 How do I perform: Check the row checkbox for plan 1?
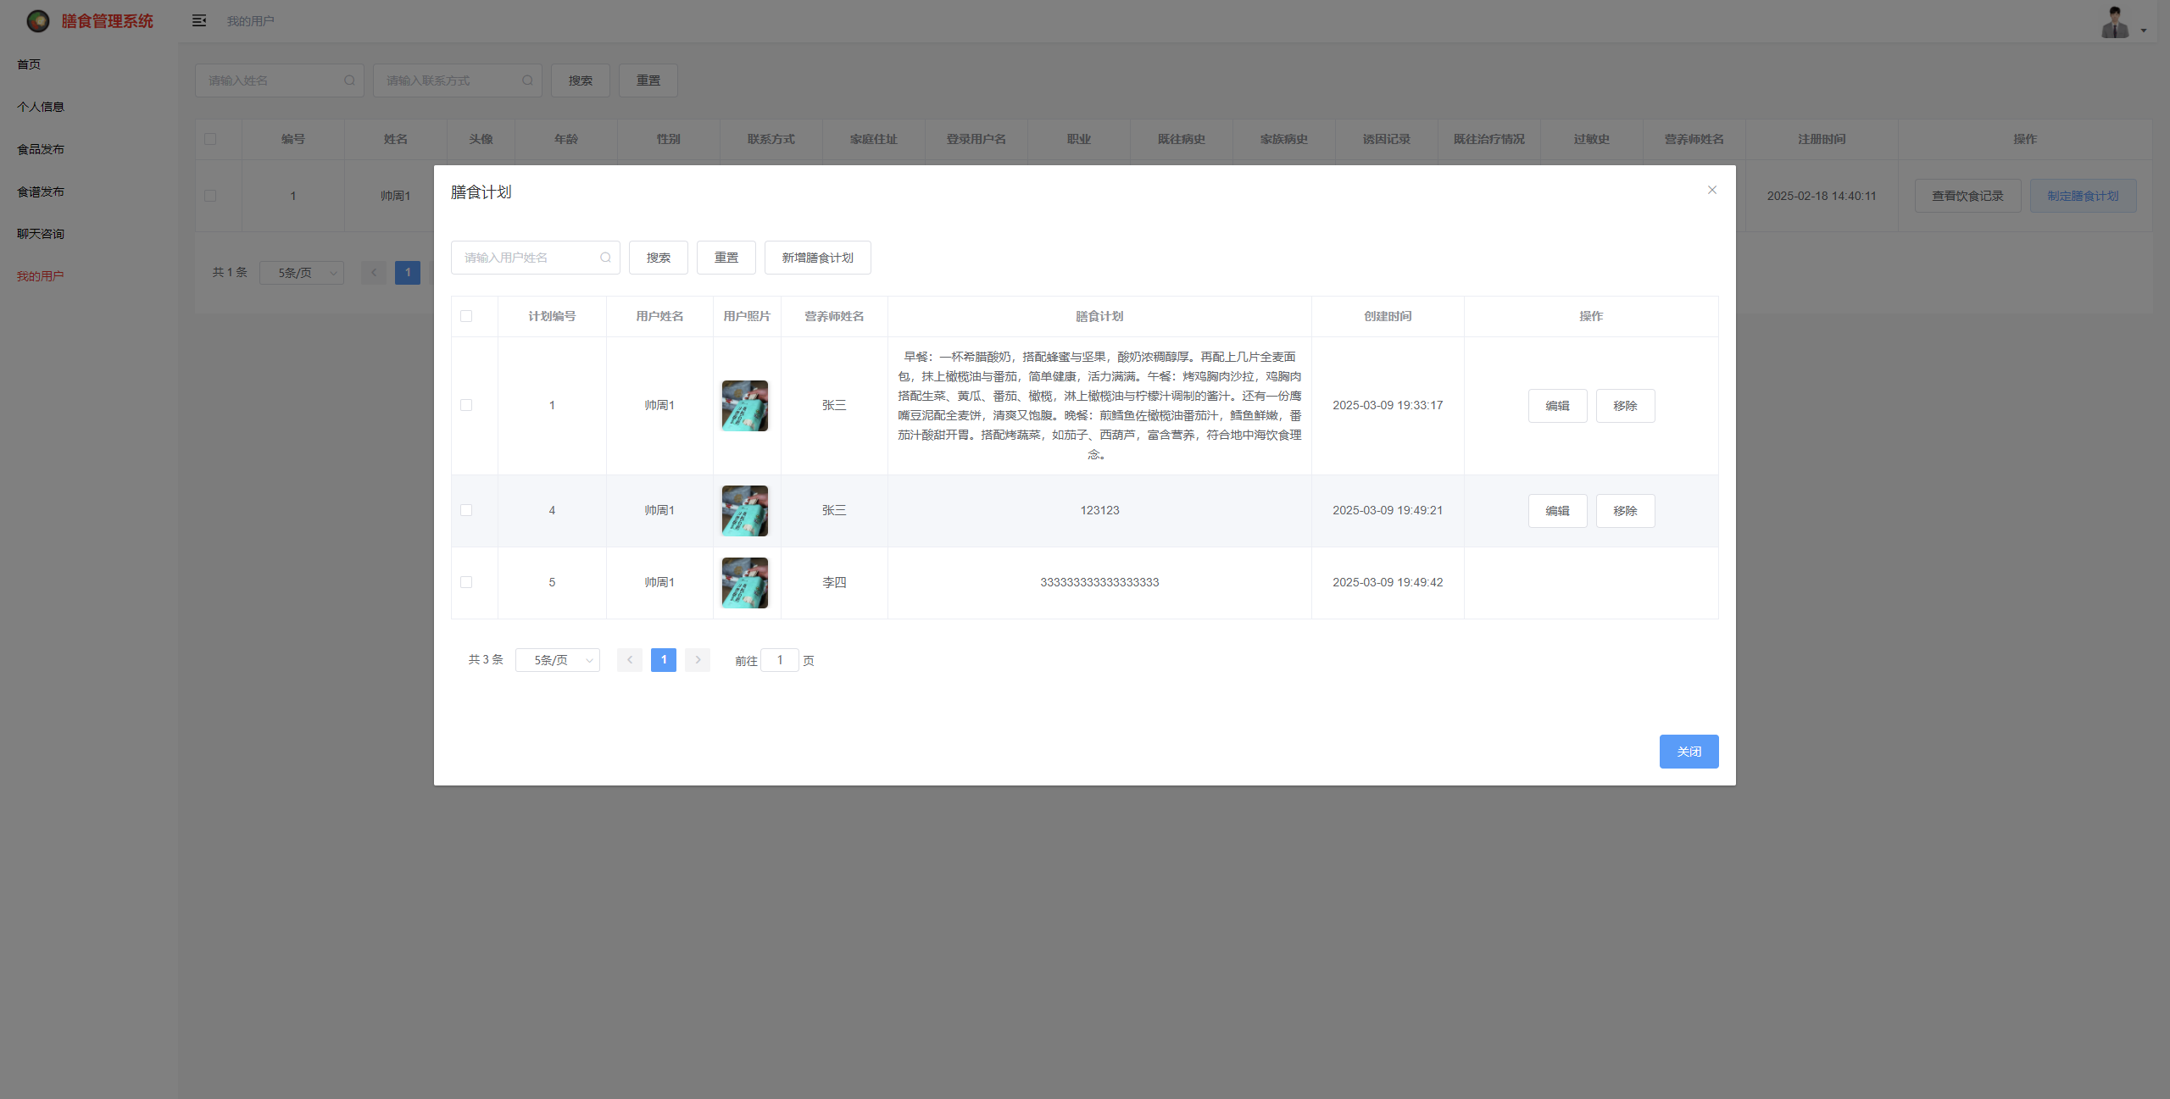tap(466, 405)
